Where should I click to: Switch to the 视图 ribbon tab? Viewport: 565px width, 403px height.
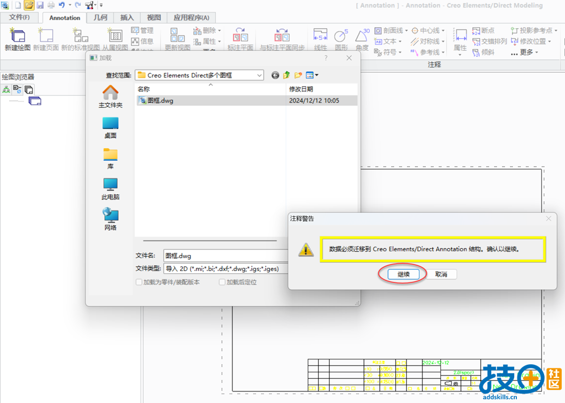tap(154, 17)
